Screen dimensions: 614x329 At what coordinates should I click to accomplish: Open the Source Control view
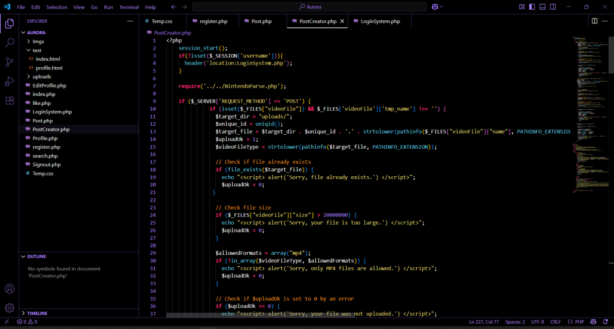point(10,62)
